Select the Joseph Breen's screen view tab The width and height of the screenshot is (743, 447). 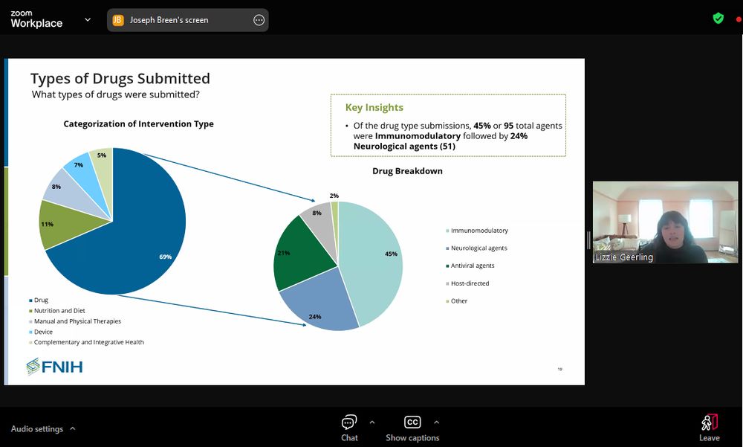(186, 20)
